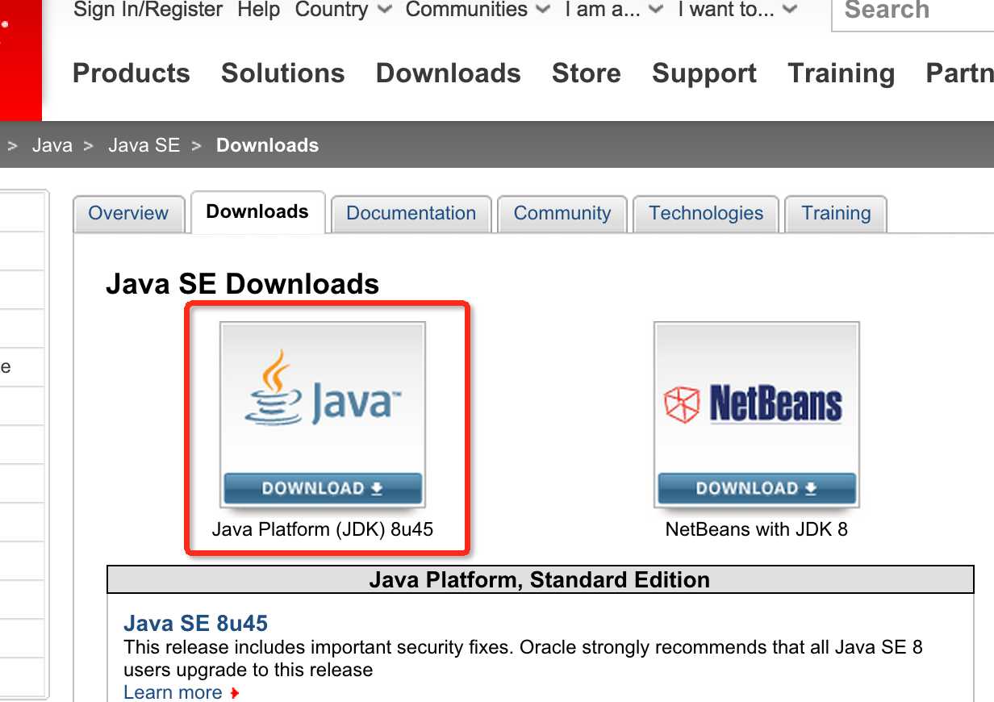Click the red arrow beside Learn more
The width and height of the screenshot is (994, 702).
tap(235, 693)
